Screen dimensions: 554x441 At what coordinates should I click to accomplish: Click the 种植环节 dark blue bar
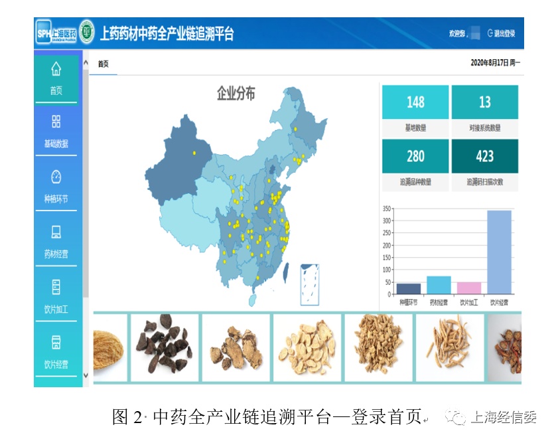tap(409, 289)
